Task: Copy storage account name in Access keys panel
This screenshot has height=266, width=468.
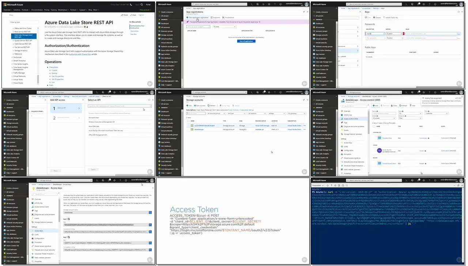Action: [x=150, y=212]
